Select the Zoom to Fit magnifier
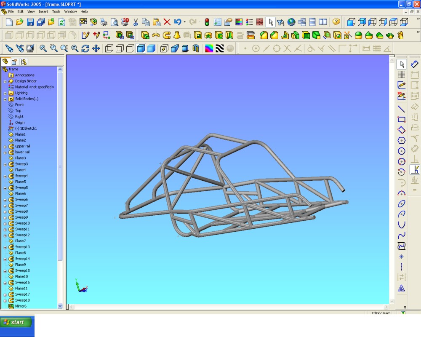The width and height of the screenshot is (421, 337). pyautogui.click(x=43, y=48)
